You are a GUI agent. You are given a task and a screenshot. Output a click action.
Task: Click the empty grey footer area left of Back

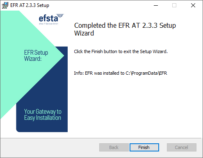pos(50,148)
